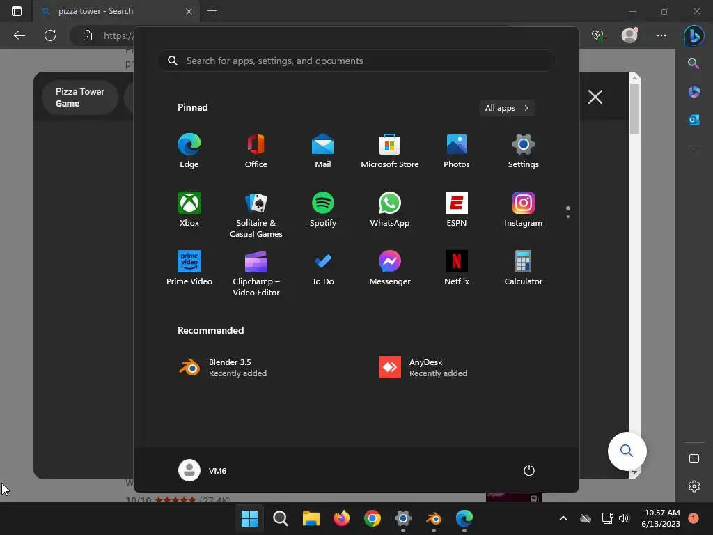This screenshot has height=535, width=713.
Task: Launch Office from pinned apps
Action: point(256,150)
